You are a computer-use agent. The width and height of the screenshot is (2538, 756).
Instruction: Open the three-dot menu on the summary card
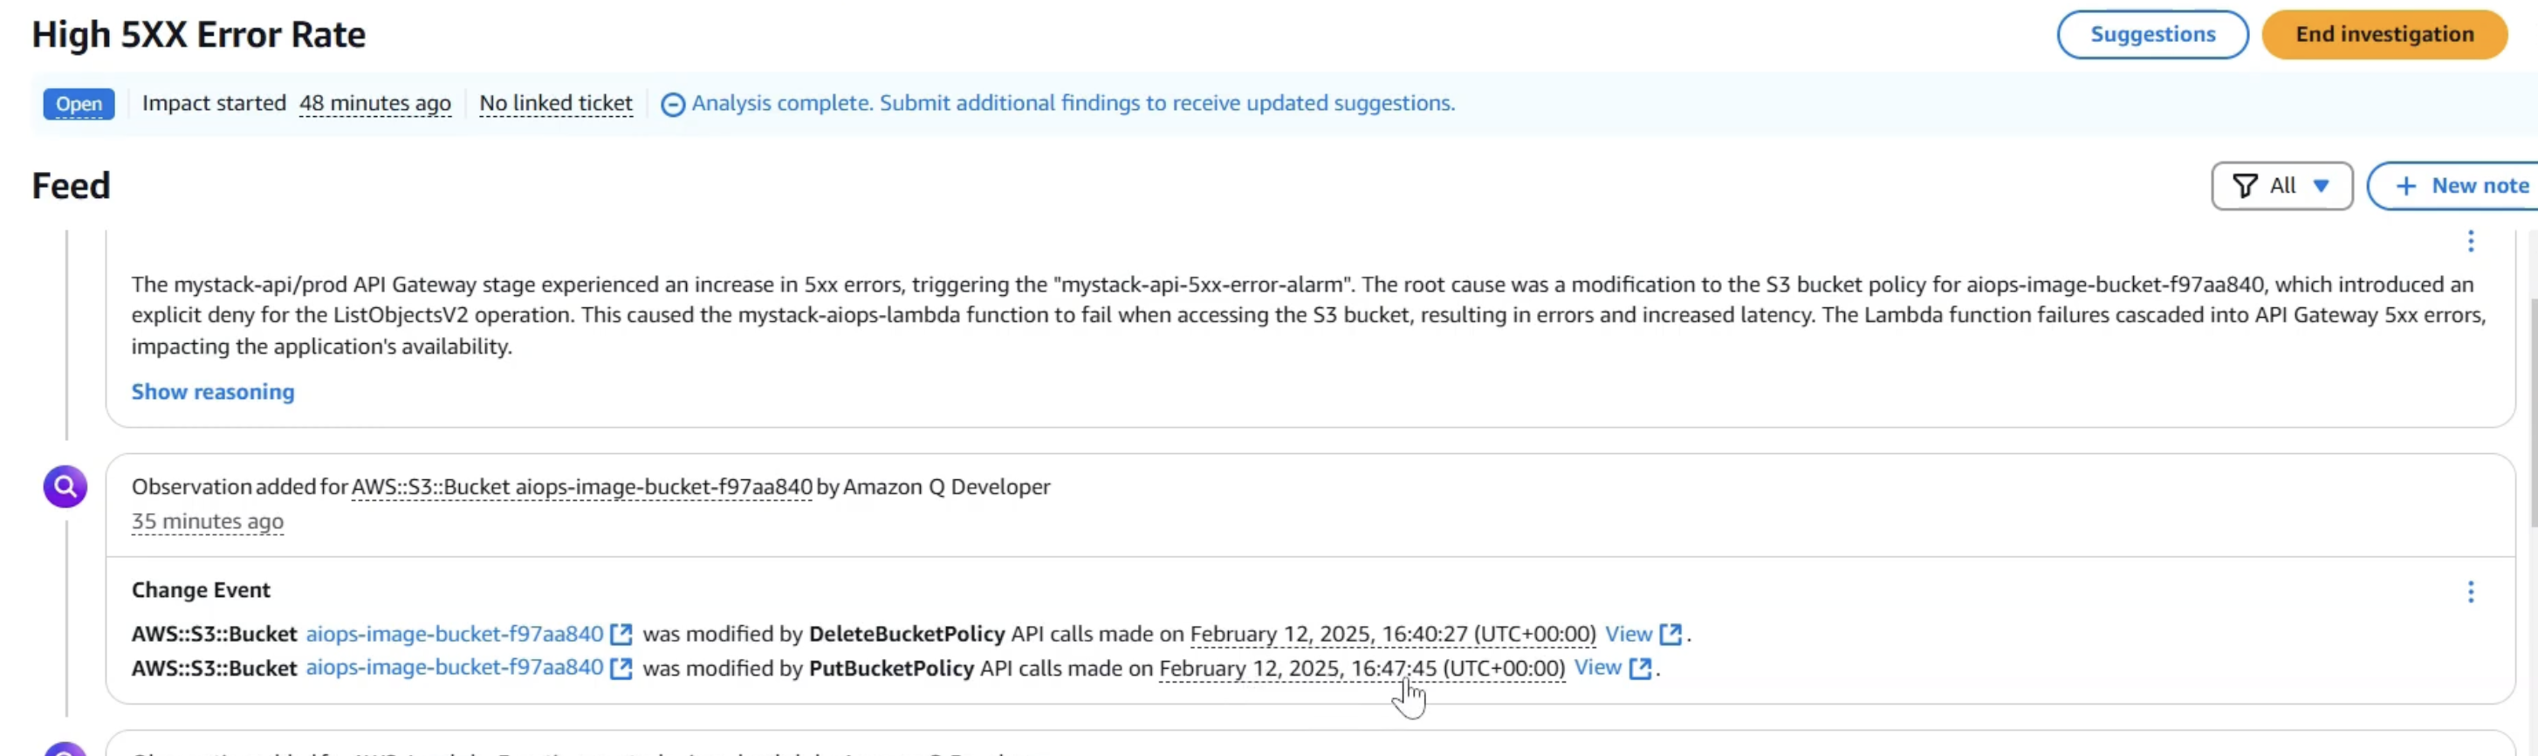pos(2470,242)
